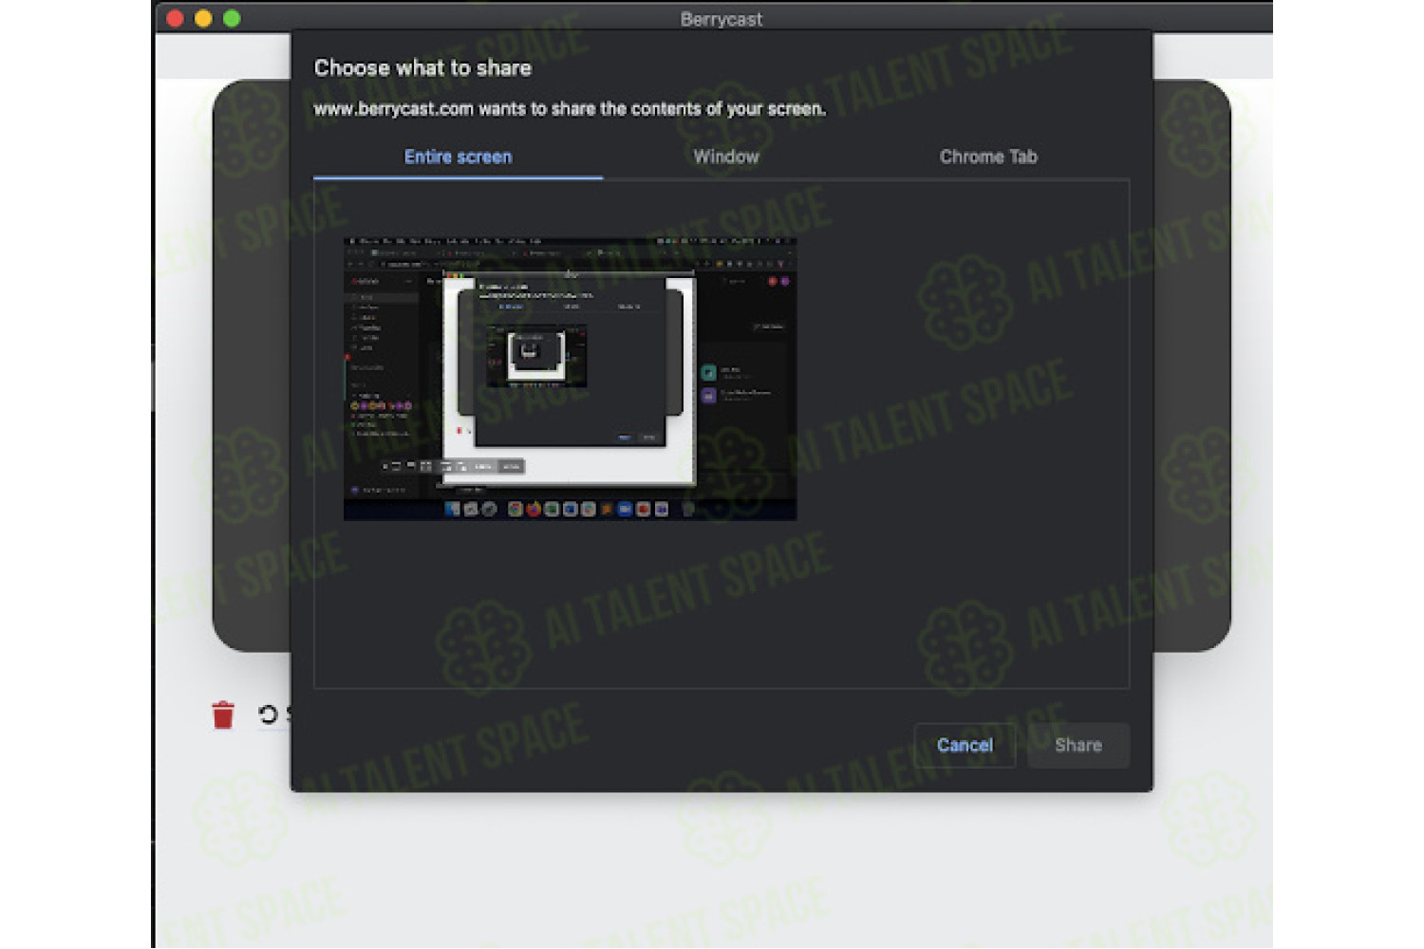
Task: Open the Chrome Tab option
Action: pos(988,158)
